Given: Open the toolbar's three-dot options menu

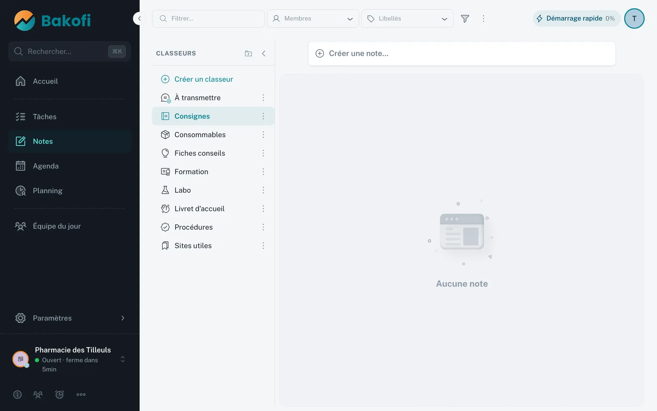Looking at the screenshot, I should point(483,18).
